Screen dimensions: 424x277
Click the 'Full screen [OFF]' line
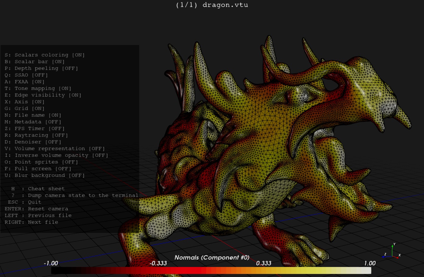pos(38,169)
